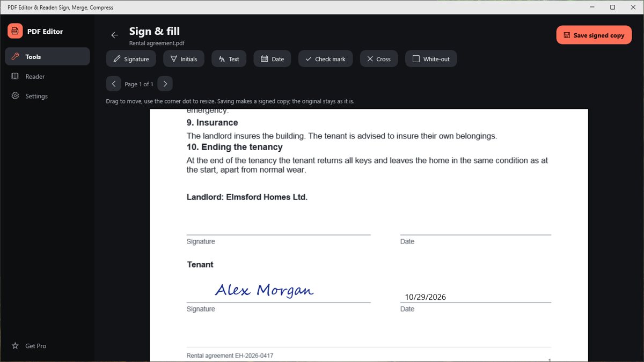Click 'Landlord: Elmsford Homes Ltd.' text
The height and width of the screenshot is (362, 644).
coord(247,197)
